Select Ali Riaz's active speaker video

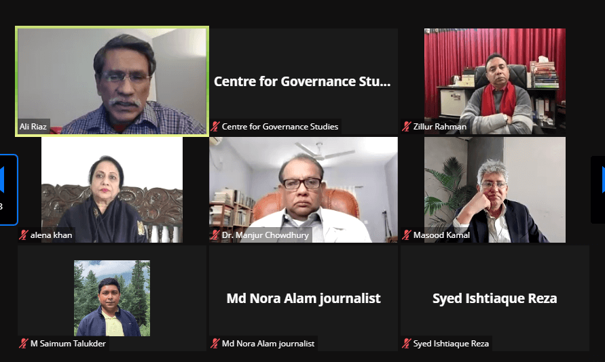112,81
